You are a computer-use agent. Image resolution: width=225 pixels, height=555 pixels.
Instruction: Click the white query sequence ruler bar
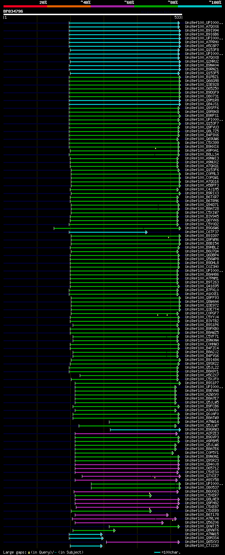pos(93,14)
